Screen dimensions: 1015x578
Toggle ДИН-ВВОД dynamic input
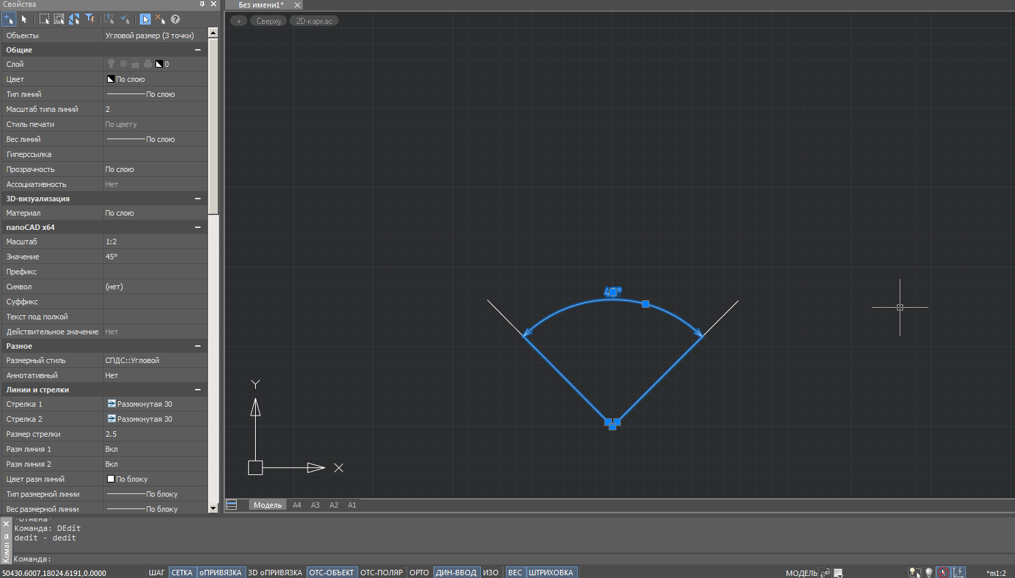pos(456,573)
